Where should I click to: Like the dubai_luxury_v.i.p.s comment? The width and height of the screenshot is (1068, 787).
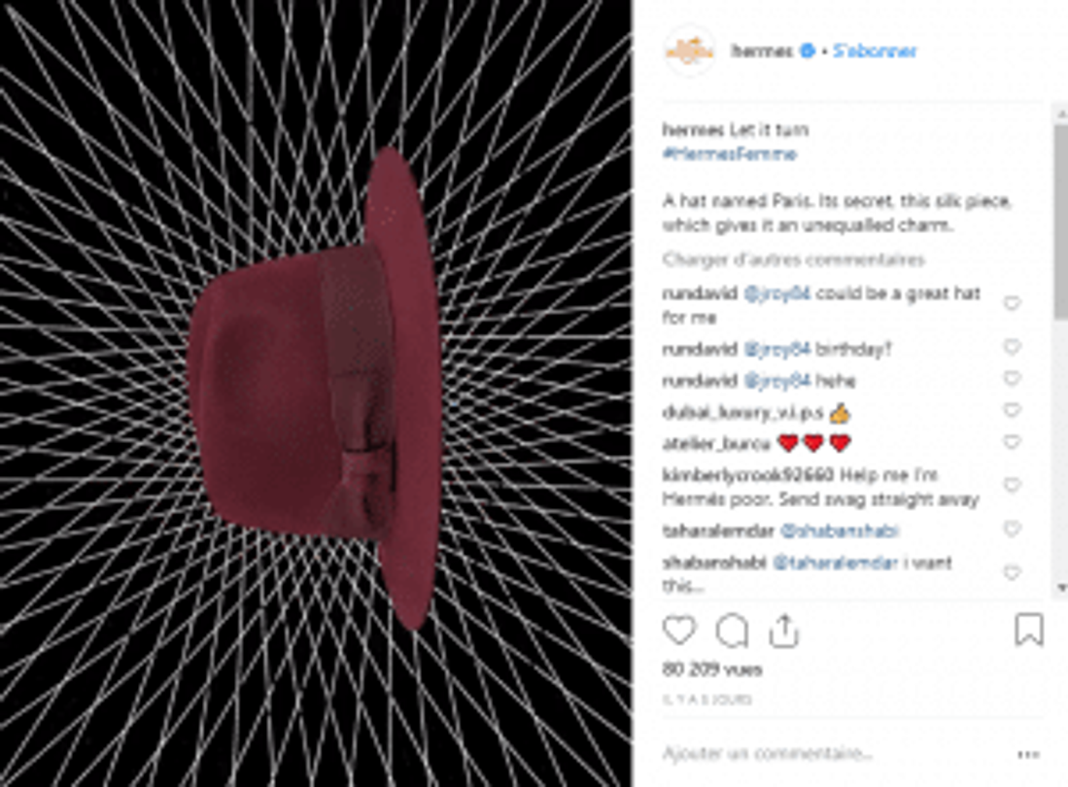click(1013, 410)
